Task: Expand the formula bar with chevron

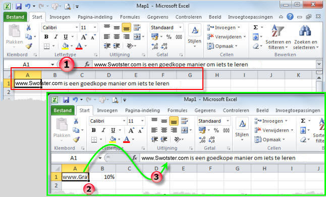Action: tap(319, 64)
